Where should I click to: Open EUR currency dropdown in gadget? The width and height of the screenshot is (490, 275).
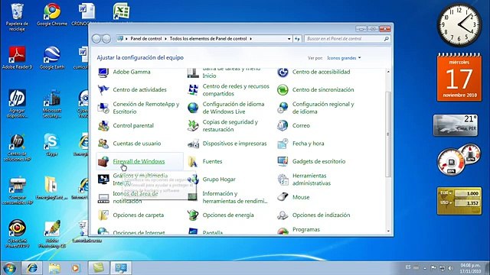click(x=446, y=193)
